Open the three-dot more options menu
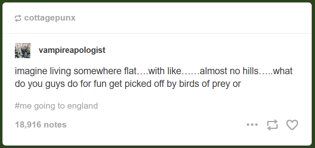 [252, 125]
